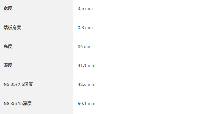Viewport: 197px width, 114px height.
Task: Click the 高度 row label
Action: point(8,47)
